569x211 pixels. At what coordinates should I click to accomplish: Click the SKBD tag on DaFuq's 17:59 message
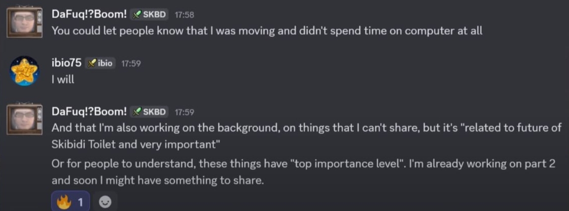coord(149,112)
